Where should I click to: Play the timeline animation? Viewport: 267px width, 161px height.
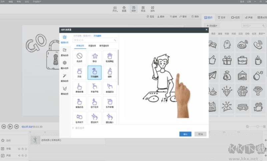(x=10, y=126)
